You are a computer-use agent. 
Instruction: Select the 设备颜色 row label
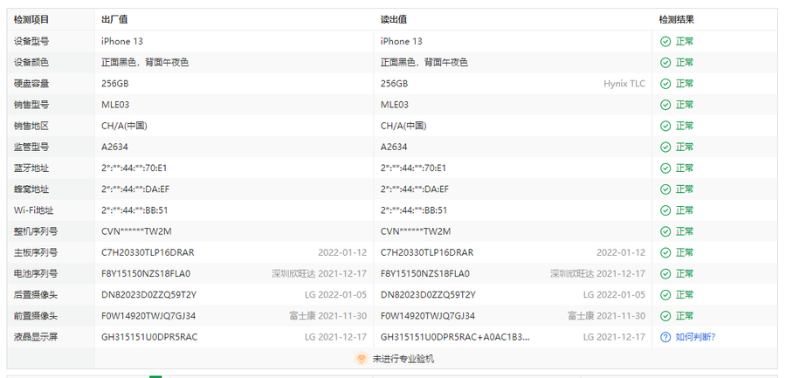click(31, 63)
